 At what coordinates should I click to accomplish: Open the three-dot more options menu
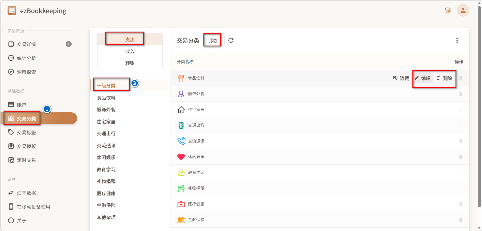point(457,40)
